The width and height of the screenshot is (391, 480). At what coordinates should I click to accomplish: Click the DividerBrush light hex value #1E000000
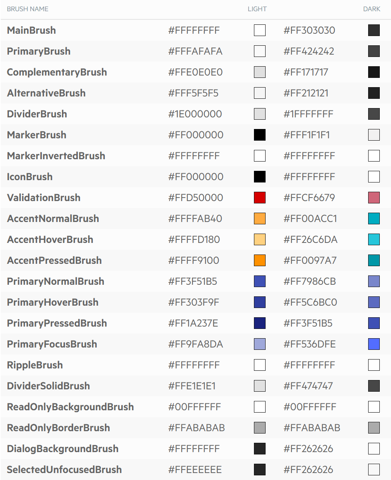point(195,114)
